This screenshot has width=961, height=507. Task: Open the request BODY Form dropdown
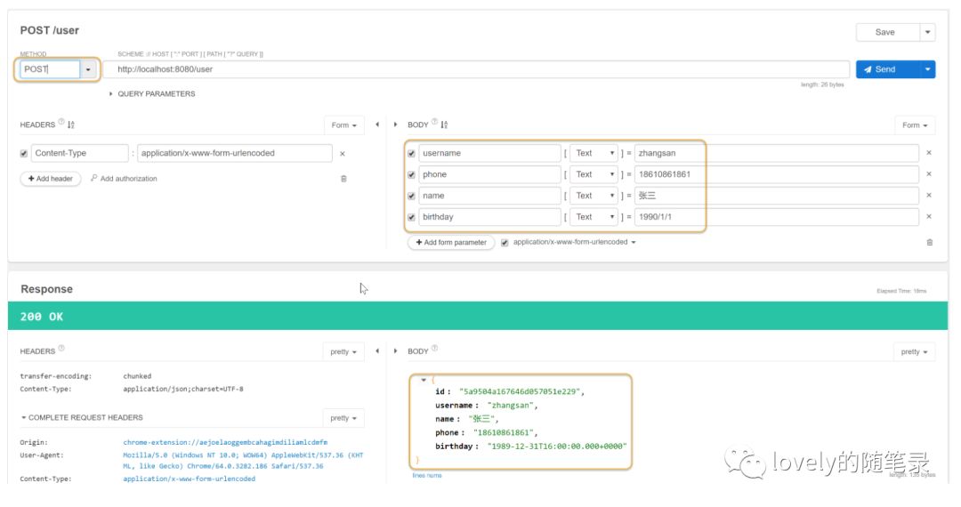tap(915, 125)
